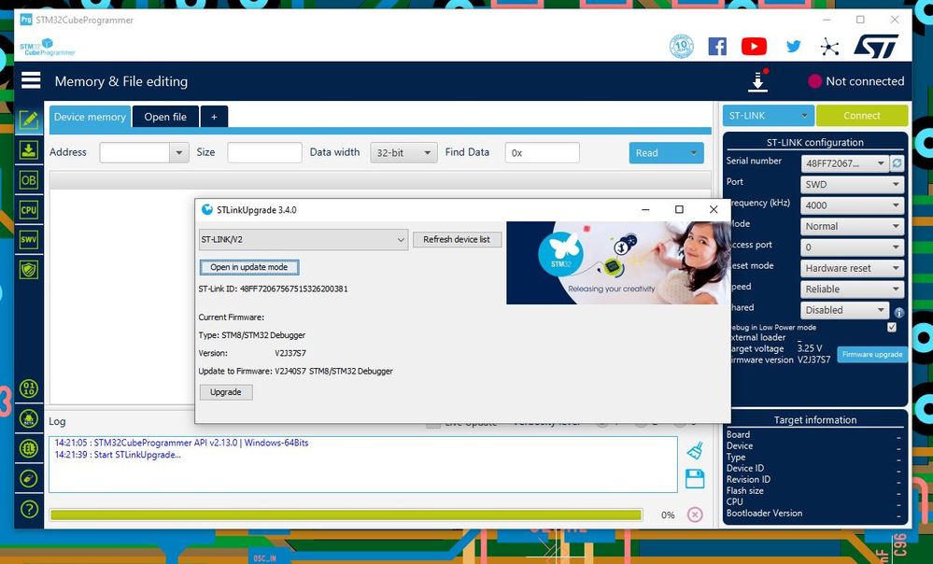Click the STM32CubeProgrammer logo
Viewport: 933px width, 564px height.
(48, 48)
